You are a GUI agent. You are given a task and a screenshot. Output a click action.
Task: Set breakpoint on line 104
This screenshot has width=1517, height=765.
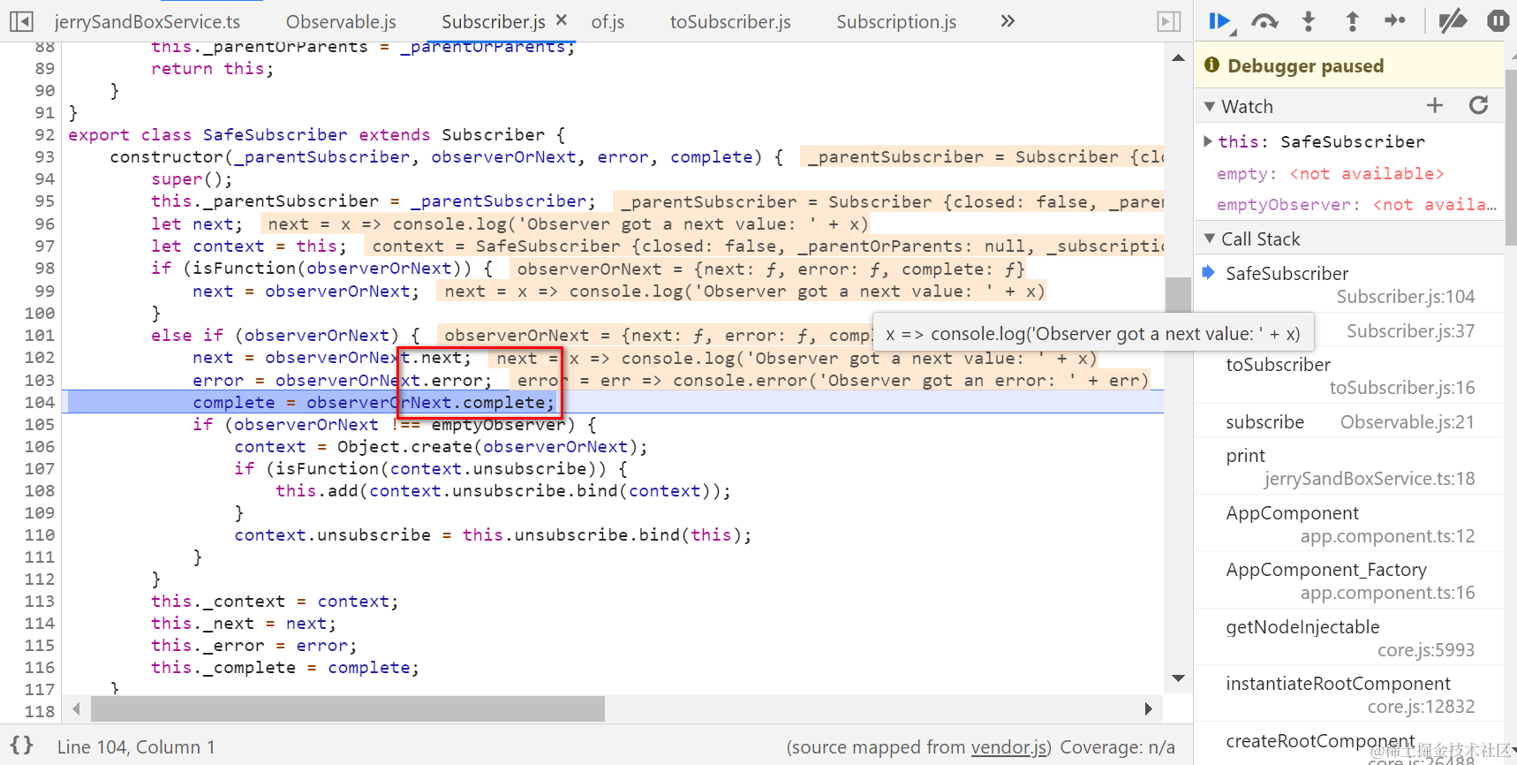coord(40,402)
